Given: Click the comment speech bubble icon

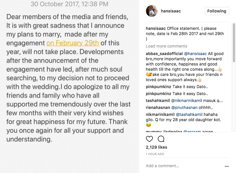Looking at the screenshot, I should [x=161, y=139].
